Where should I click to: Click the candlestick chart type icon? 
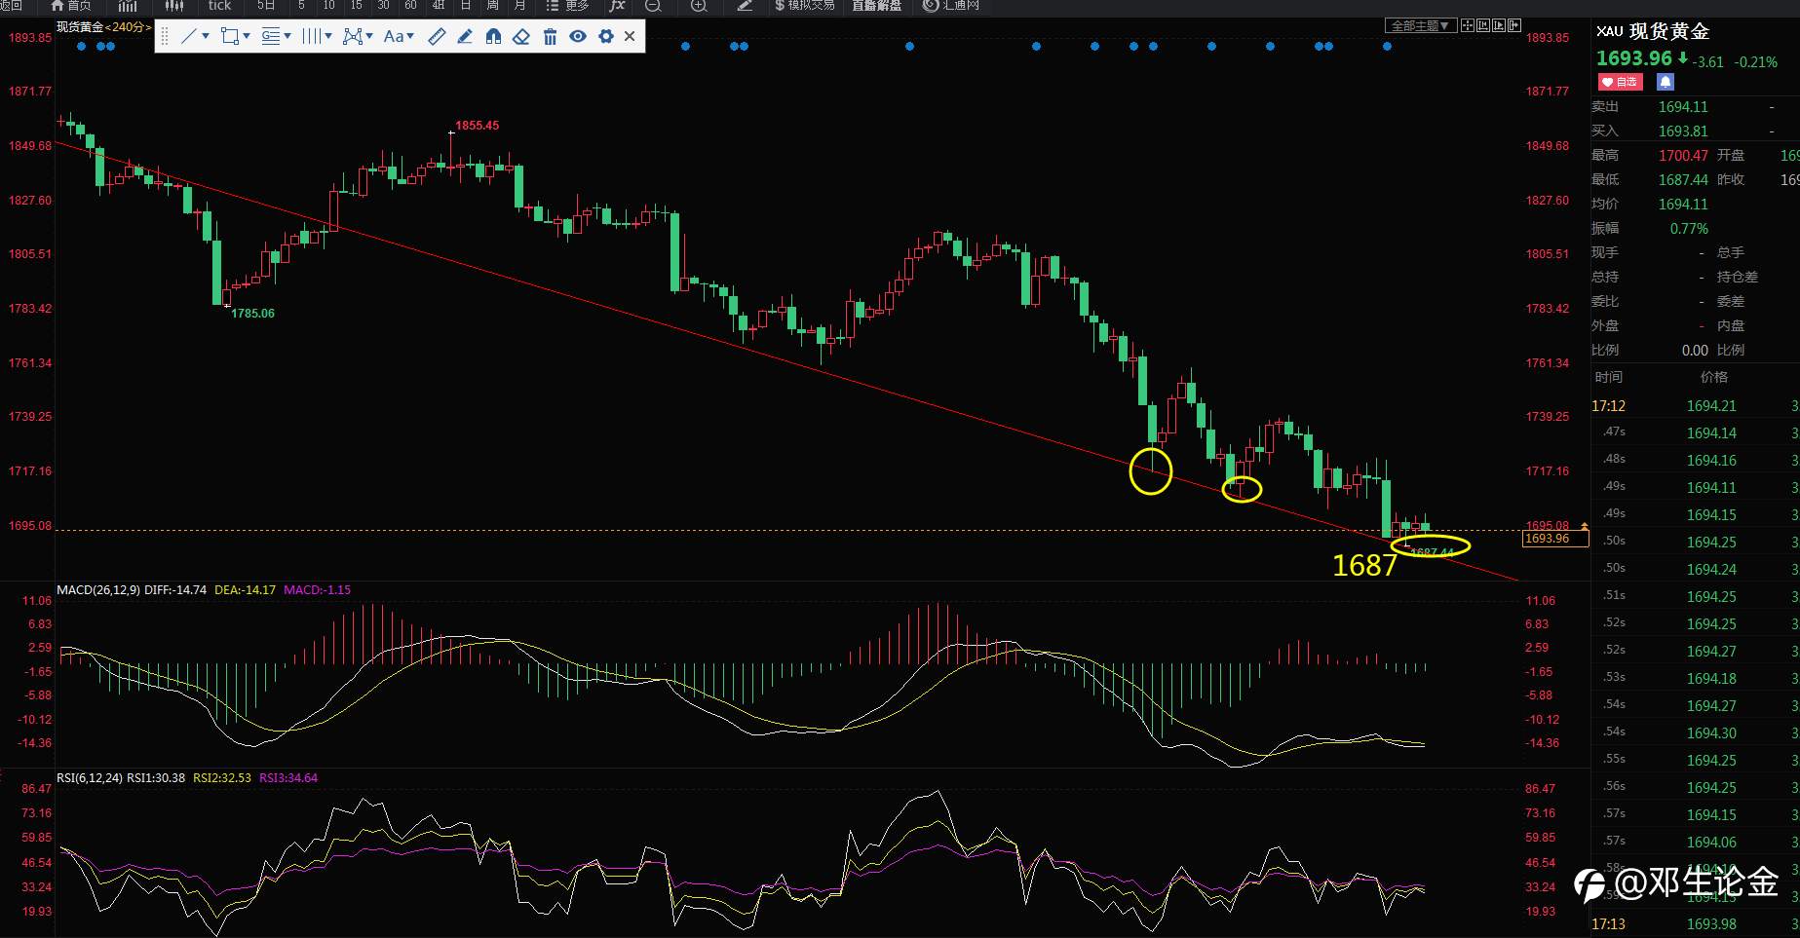click(x=174, y=5)
